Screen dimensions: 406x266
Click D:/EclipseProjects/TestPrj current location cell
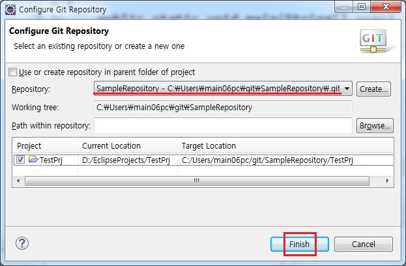coord(126,160)
